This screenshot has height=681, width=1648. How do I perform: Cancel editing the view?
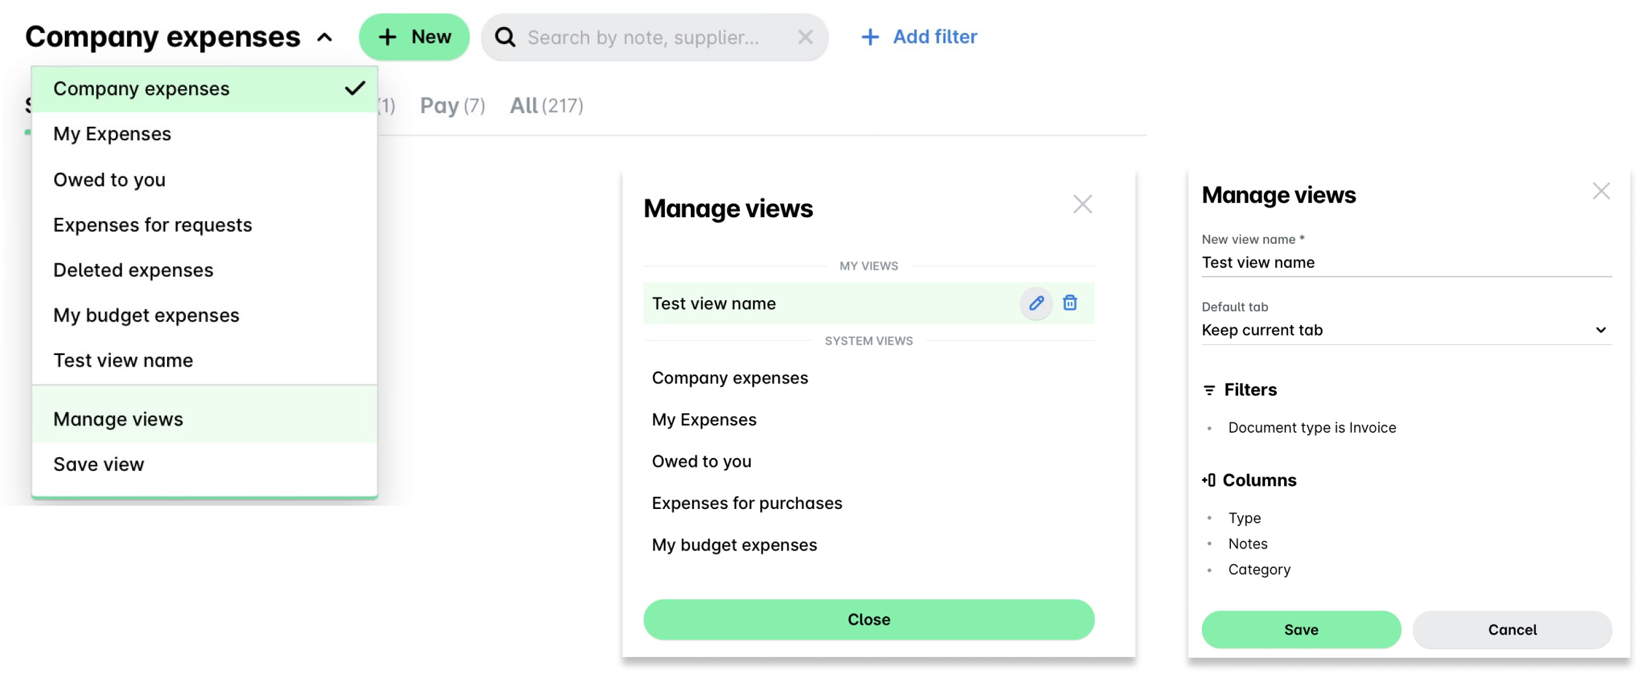[1512, 629]
